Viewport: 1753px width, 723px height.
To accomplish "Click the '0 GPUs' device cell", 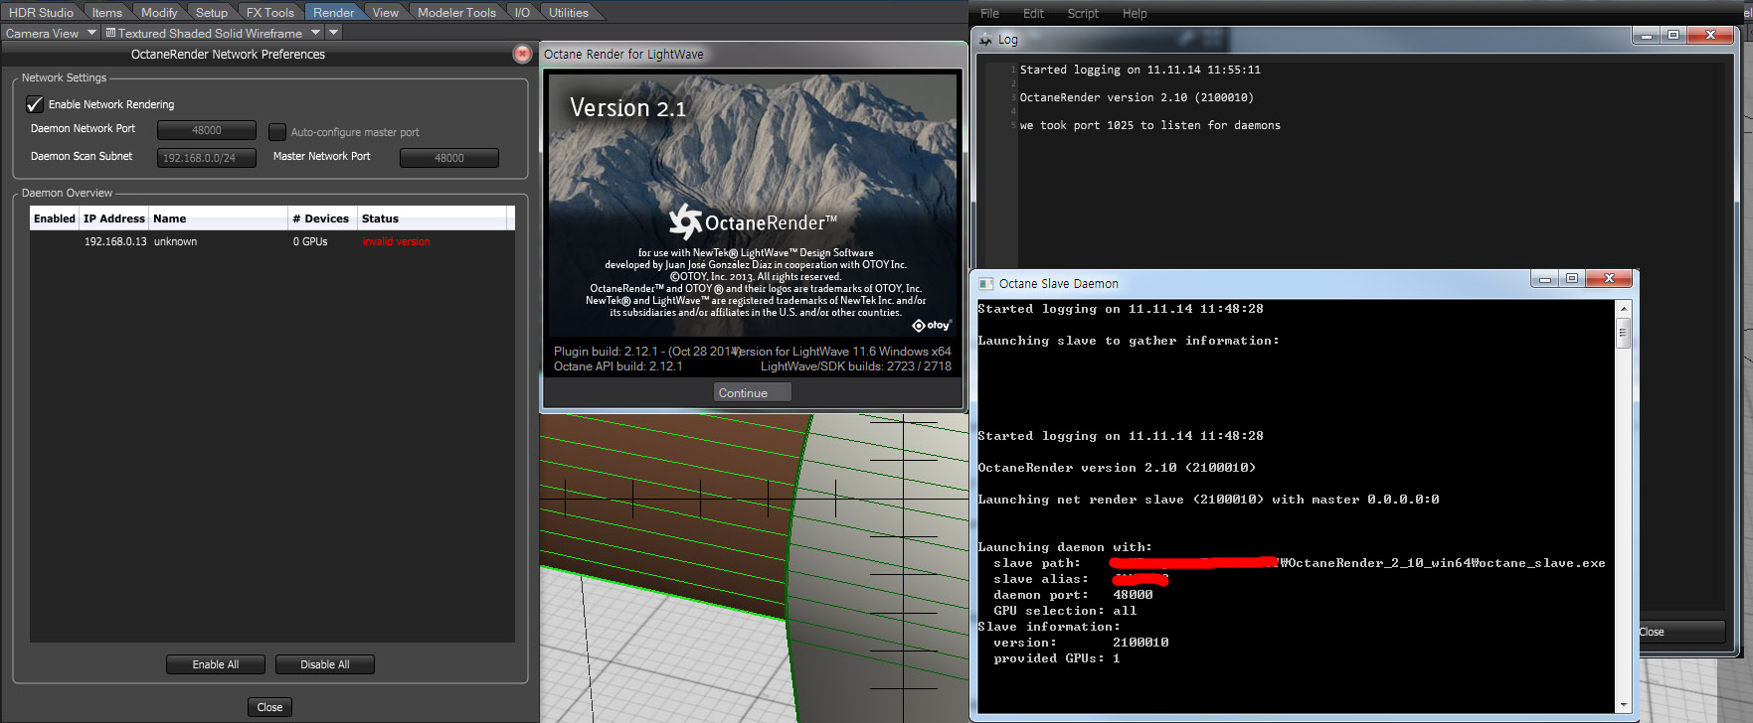I will pyautogui.click(x=310, y=241).
